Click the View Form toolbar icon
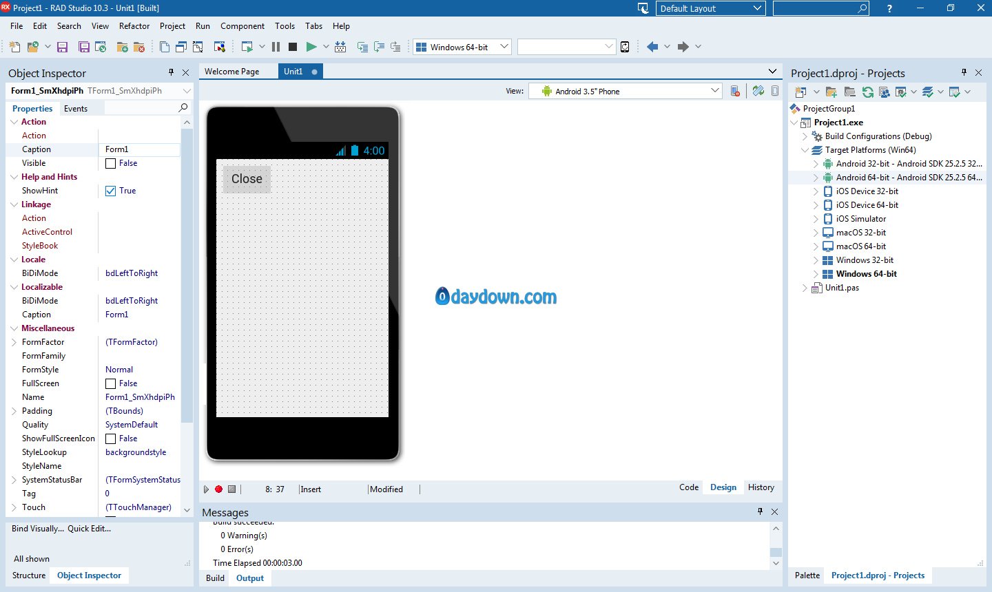 [x=181, y=47]
